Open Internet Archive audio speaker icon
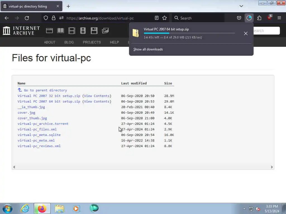This screenshot has height=214, width=286. 83,31
